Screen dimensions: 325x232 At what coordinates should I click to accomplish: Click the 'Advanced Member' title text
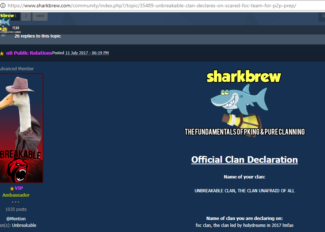tap(16, 69)
